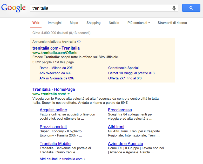Open the trenitalia.com - Trenitalia ad link
Screen dimensions: 203x164
click(56, 48)
